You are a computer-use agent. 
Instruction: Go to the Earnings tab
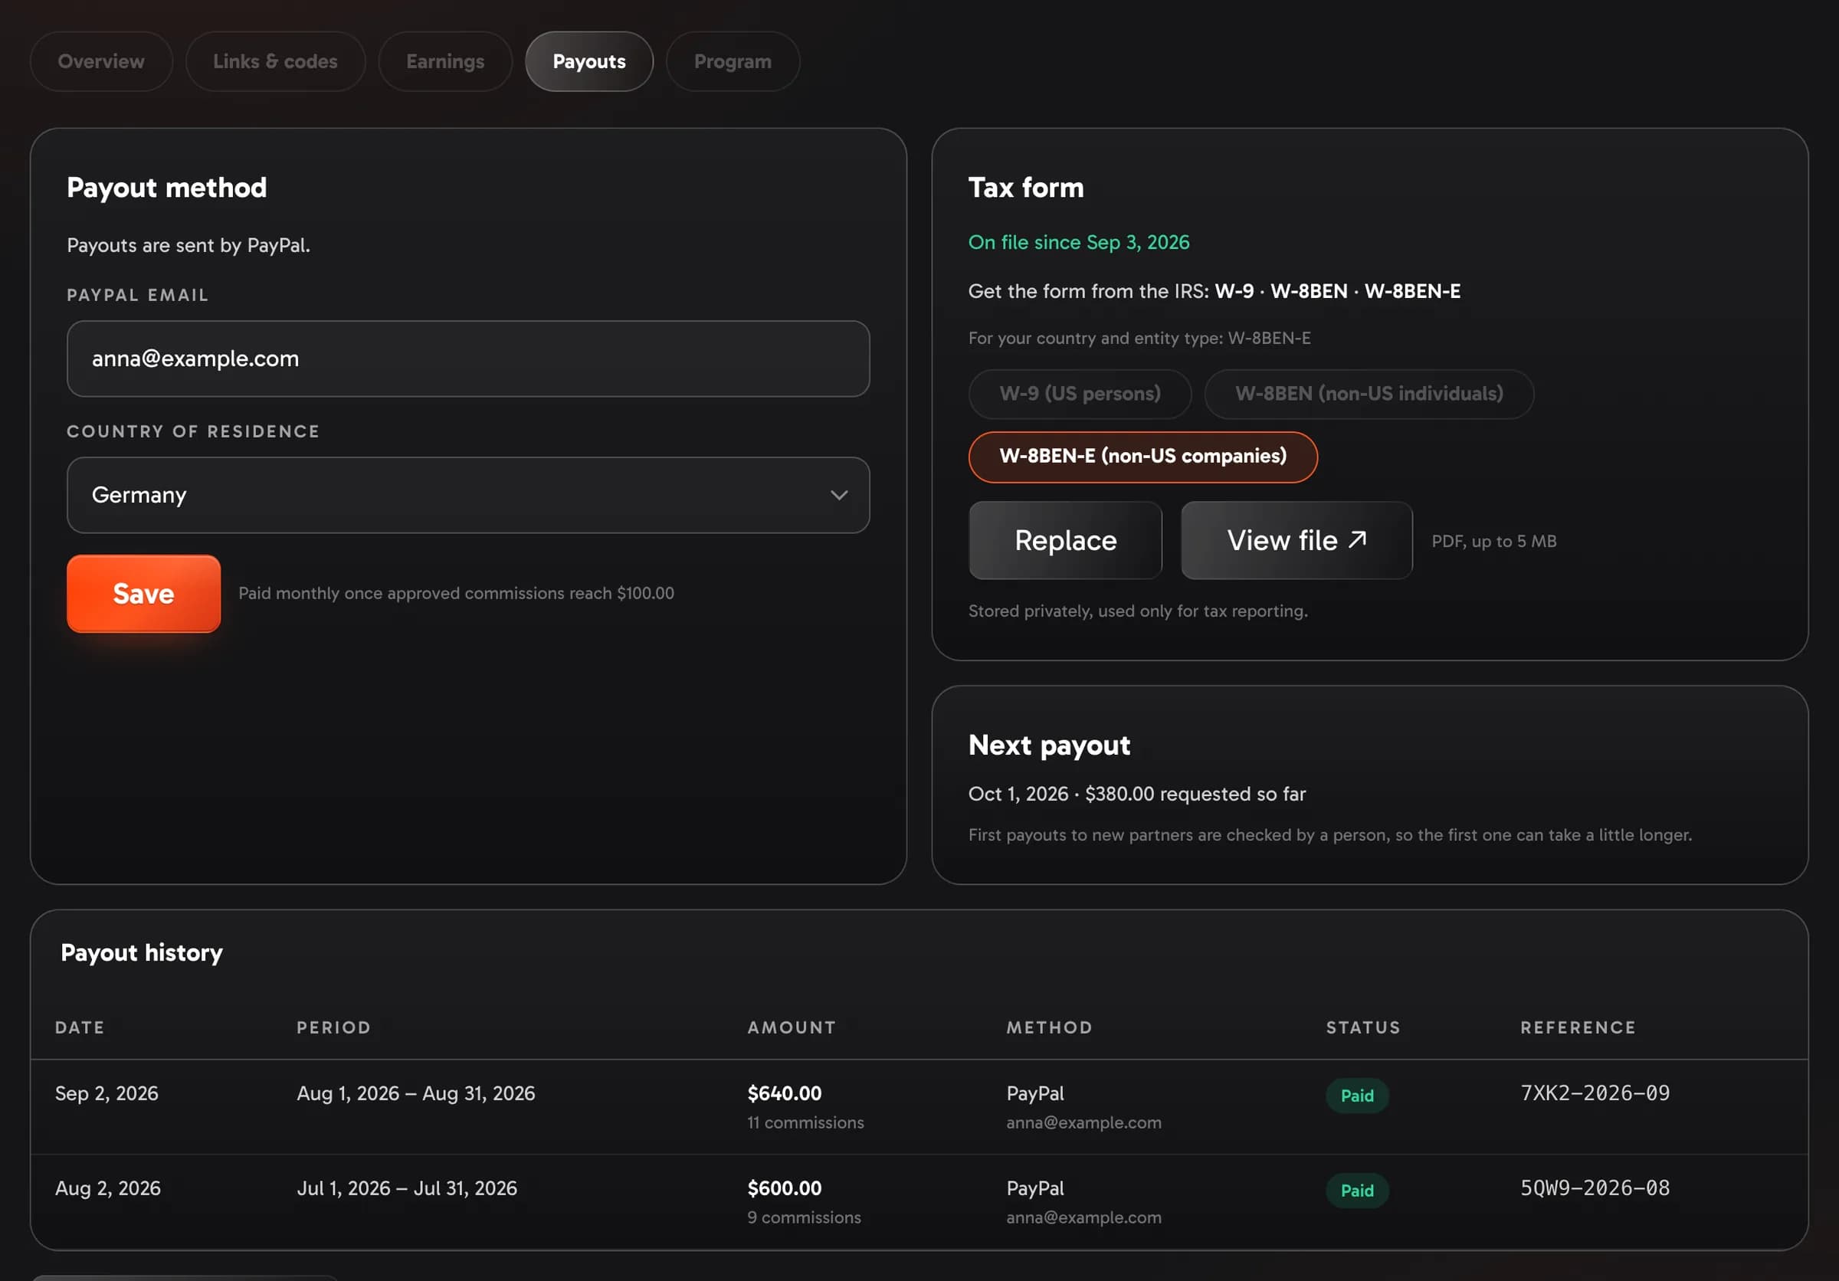[444, 61]
